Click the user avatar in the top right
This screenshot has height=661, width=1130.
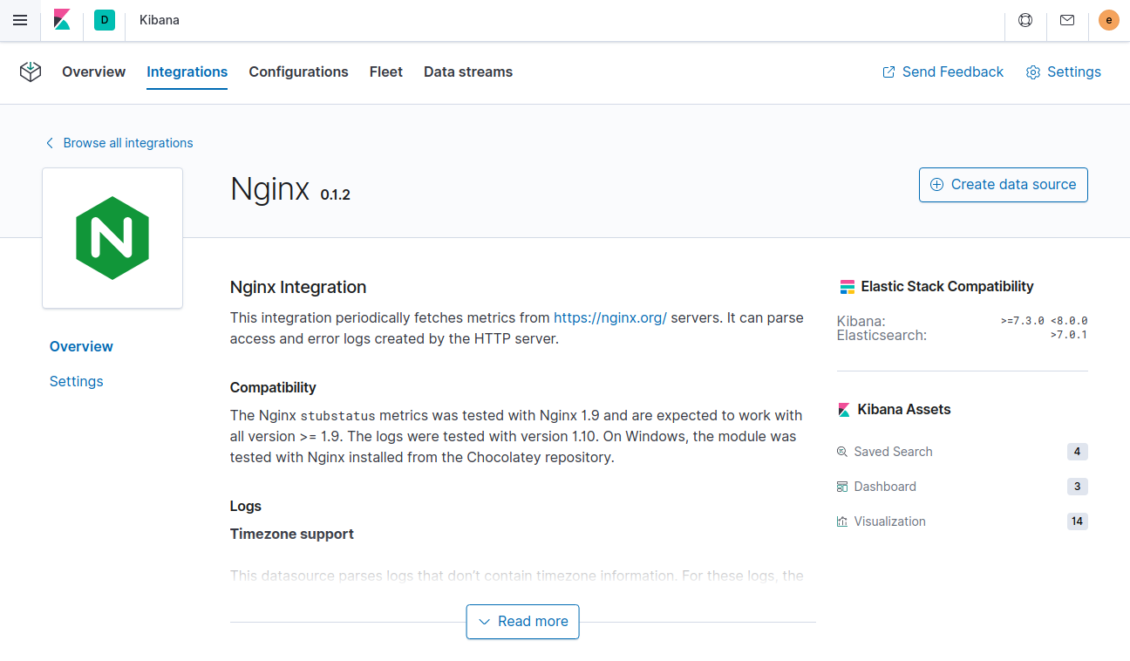pos(1108,19)
